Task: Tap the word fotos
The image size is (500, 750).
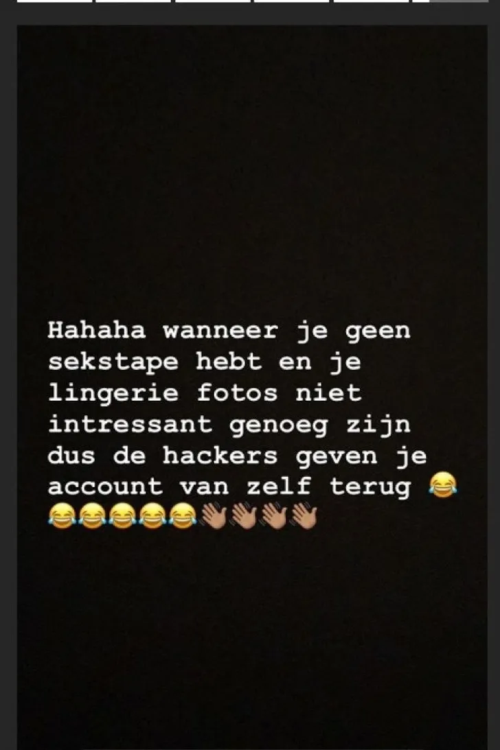Action: pyautogui.click(x=237, y=392)
